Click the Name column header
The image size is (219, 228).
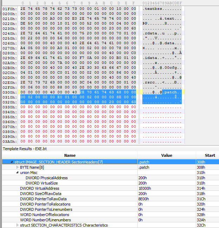pos(70,155)
